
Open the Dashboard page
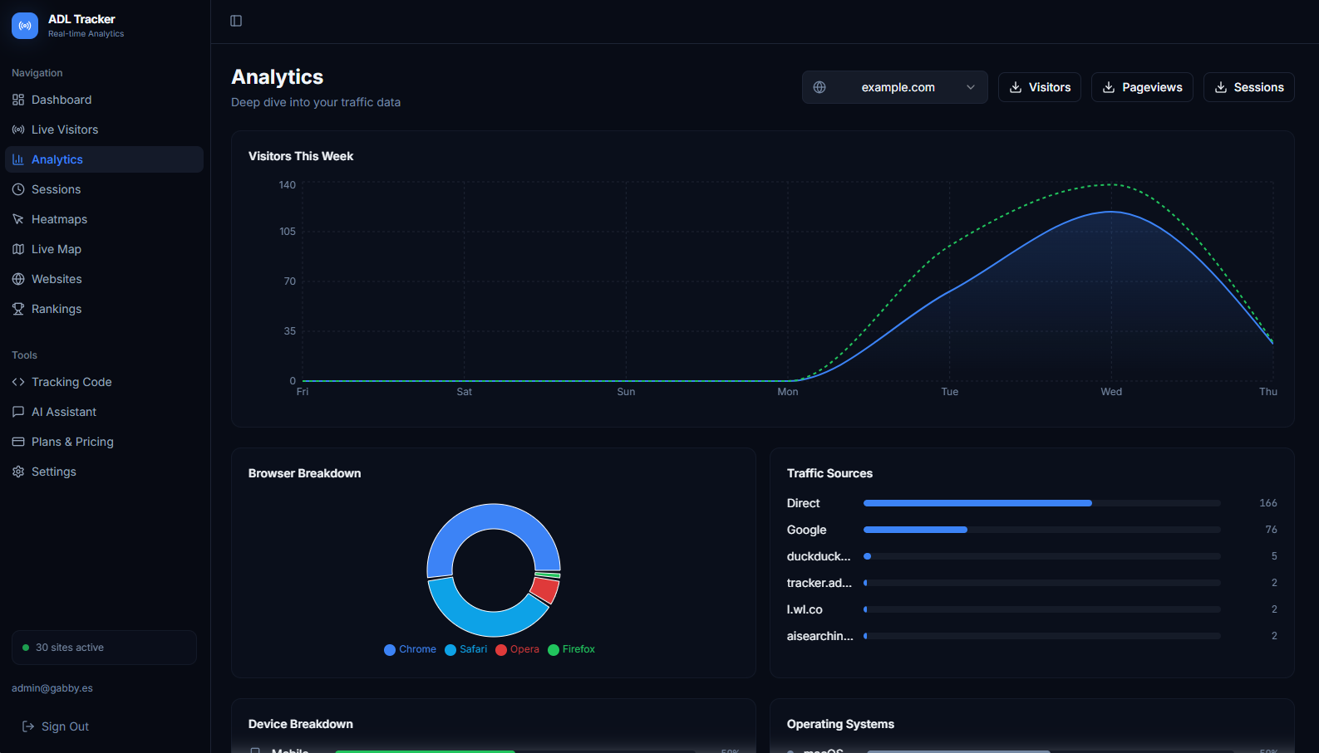[x=104, y=100]
